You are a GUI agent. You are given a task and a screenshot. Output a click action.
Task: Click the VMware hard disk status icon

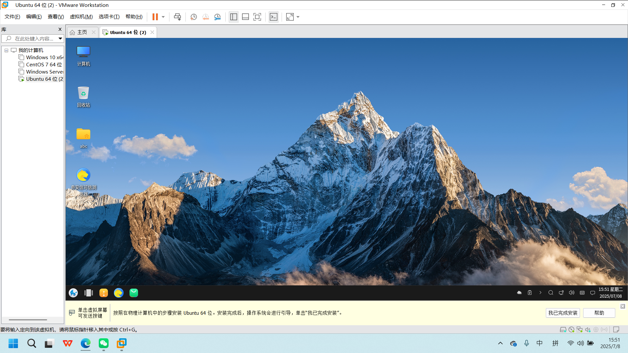pyautogui.click(x=563, y=329)
